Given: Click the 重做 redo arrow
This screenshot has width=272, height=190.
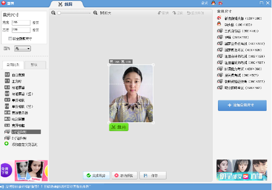Looking at the screenshot, I should [174, 13].
